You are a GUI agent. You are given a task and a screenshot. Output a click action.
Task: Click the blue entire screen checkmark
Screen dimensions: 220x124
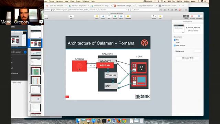(25, 52)
